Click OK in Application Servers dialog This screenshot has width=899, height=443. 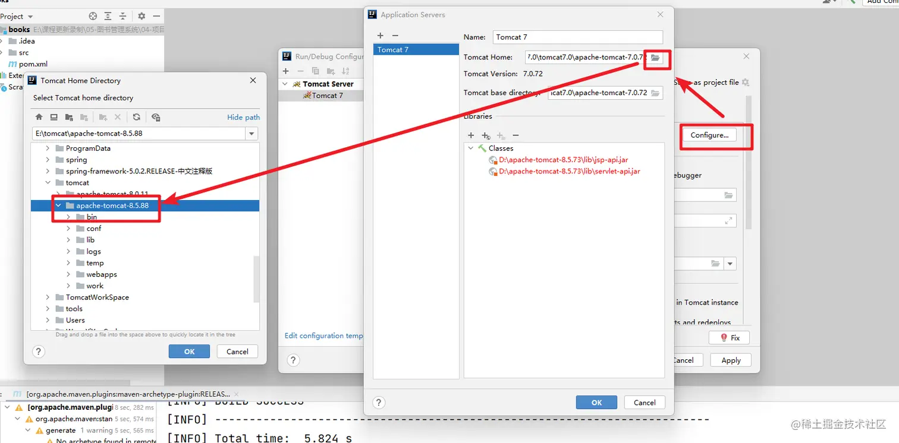click(596, 403)
